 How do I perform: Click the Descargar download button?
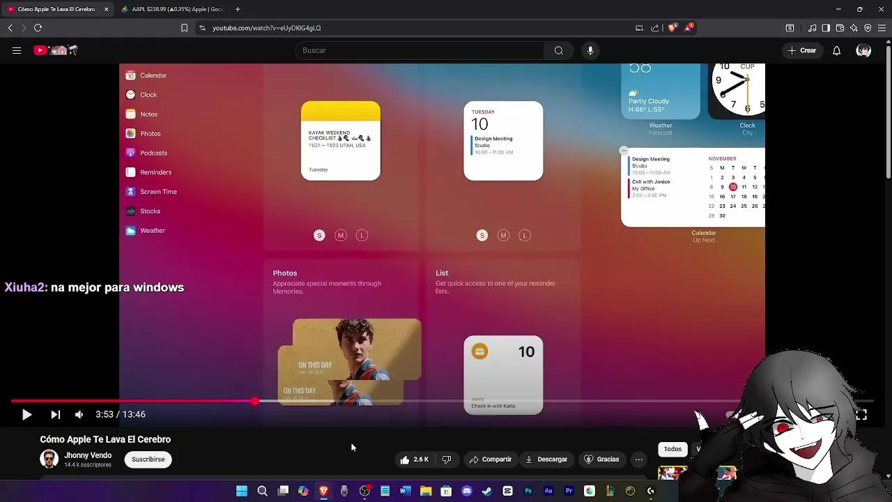(x=546, y=459)
